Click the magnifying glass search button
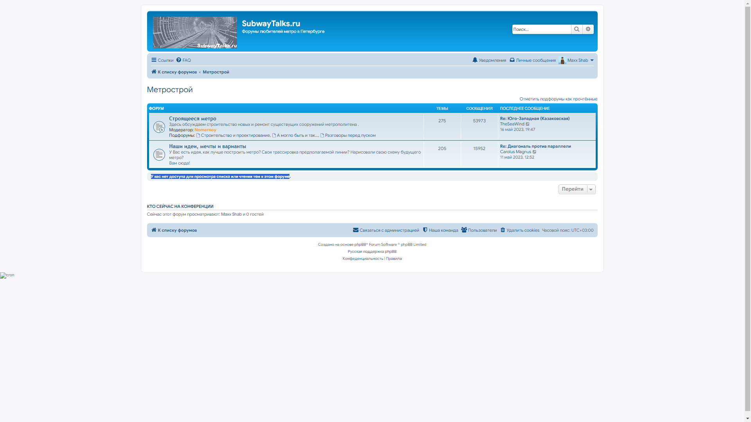The height and width of the screenshot is (422, 751). point(577,29)
